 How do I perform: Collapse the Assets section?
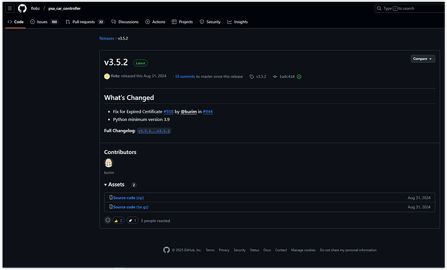coord(114,185)
